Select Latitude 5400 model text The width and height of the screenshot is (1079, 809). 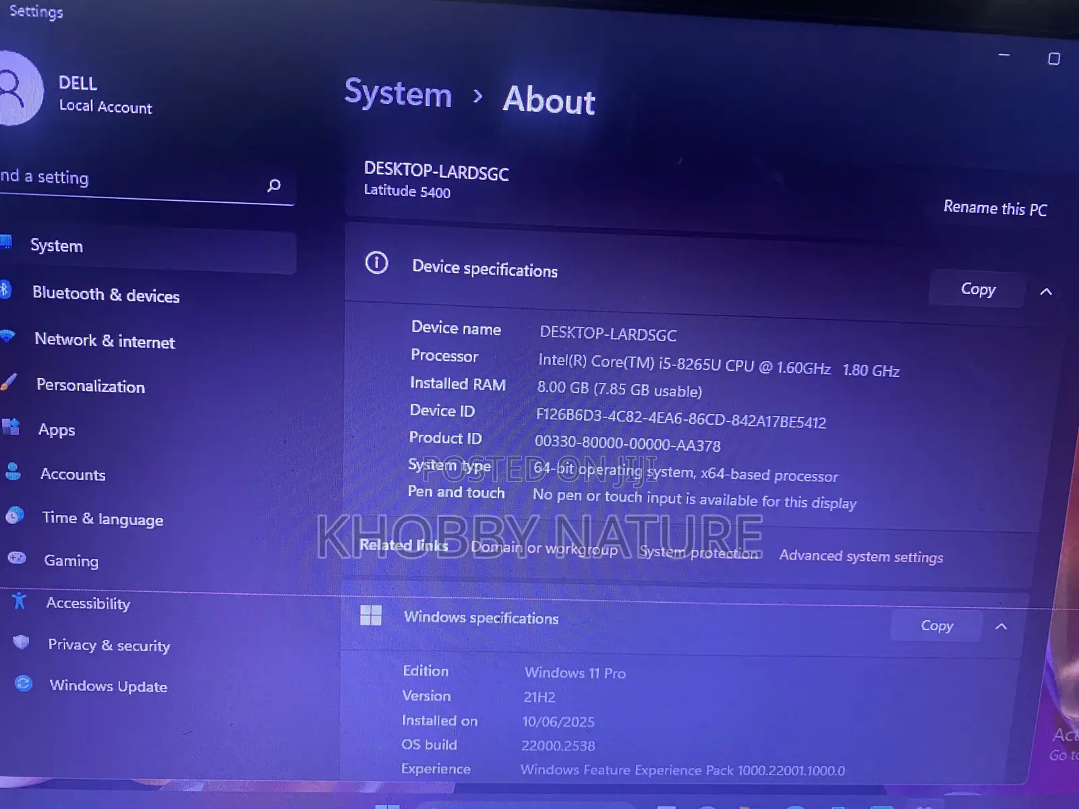coord(407,191)
